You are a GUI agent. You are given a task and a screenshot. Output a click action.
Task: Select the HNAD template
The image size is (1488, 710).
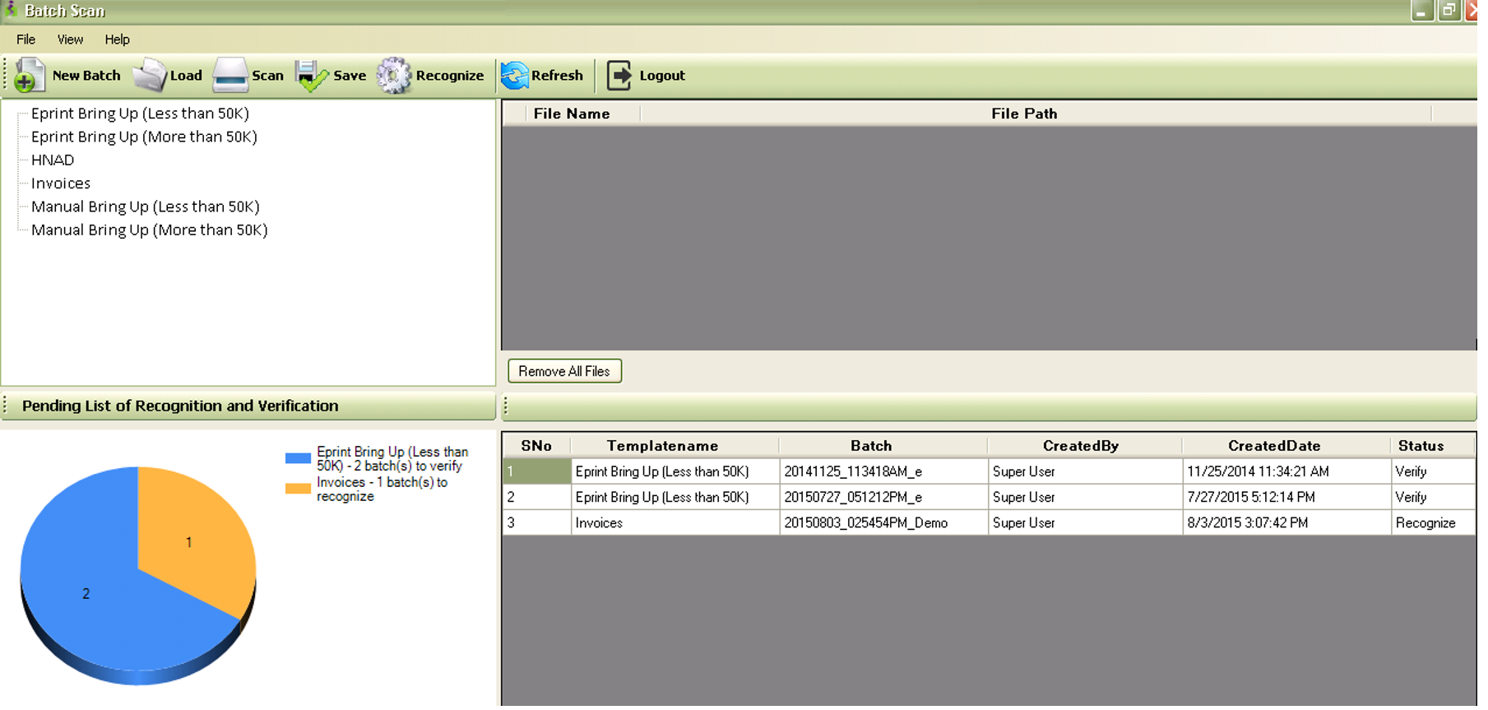coord(53,160)
